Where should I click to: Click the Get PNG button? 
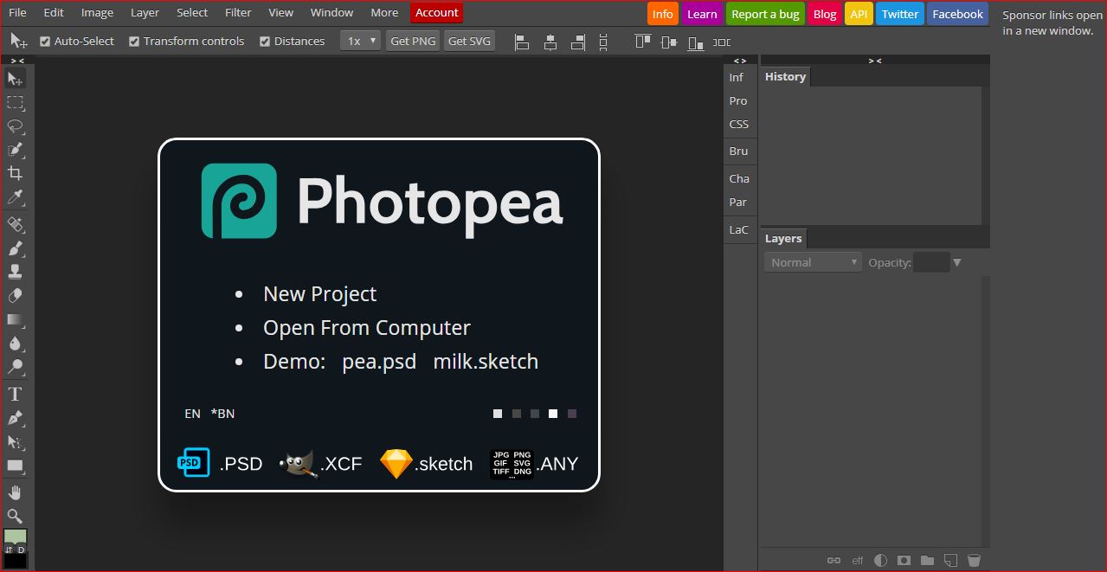point(412,40)
